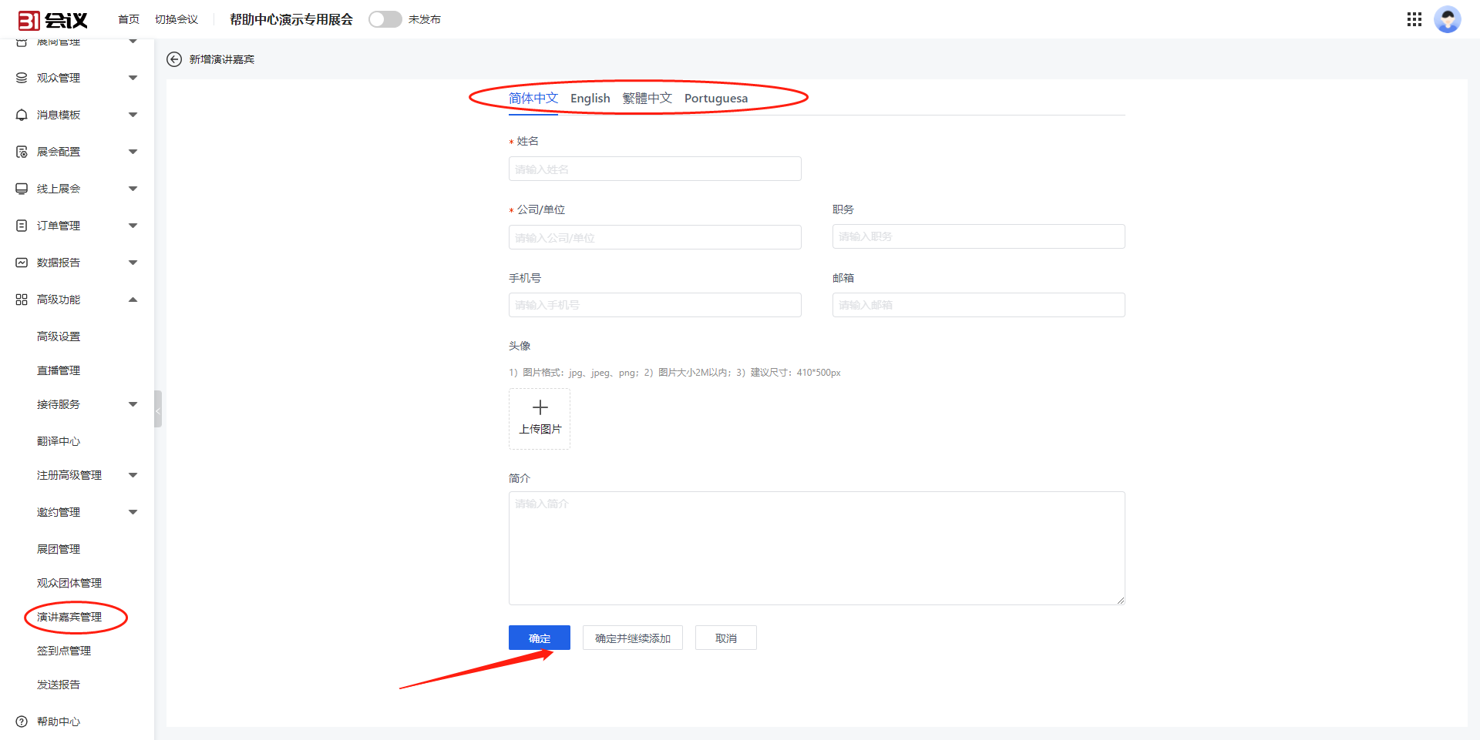The width and height of the screenshot is (1480, 740).
Task: Expand the 展会配置 menu arrow
Action: pyautogui.click(x=133, y=152)
